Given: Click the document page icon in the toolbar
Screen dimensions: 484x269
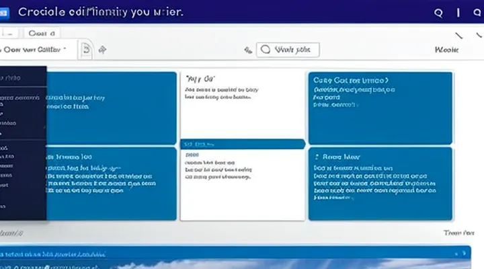Looking at the screenshot, I should [85, 49].
